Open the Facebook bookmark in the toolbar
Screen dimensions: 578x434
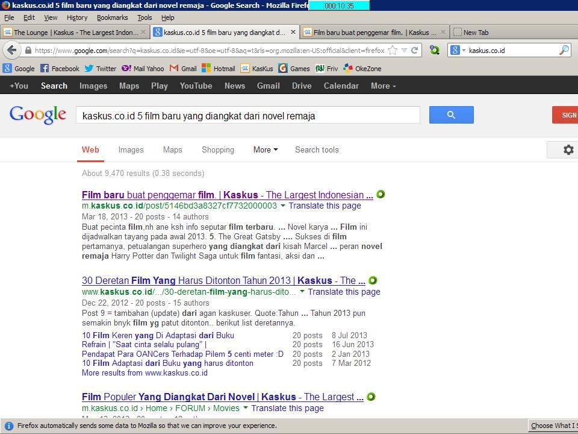tap(60, 69)
